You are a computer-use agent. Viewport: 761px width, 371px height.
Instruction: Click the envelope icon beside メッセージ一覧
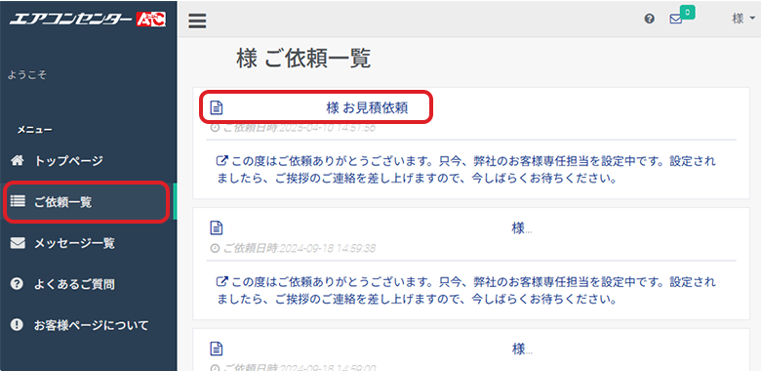pos(18,243)
